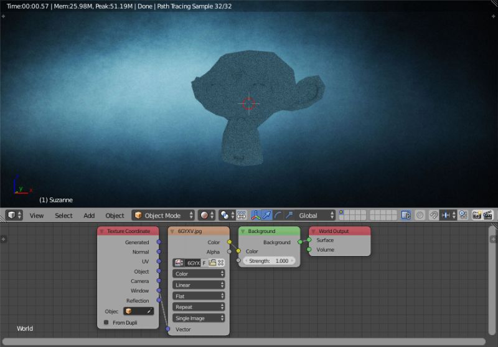498x347 pixels.
Task: Open the Select menu
Action: coord(63,216)
